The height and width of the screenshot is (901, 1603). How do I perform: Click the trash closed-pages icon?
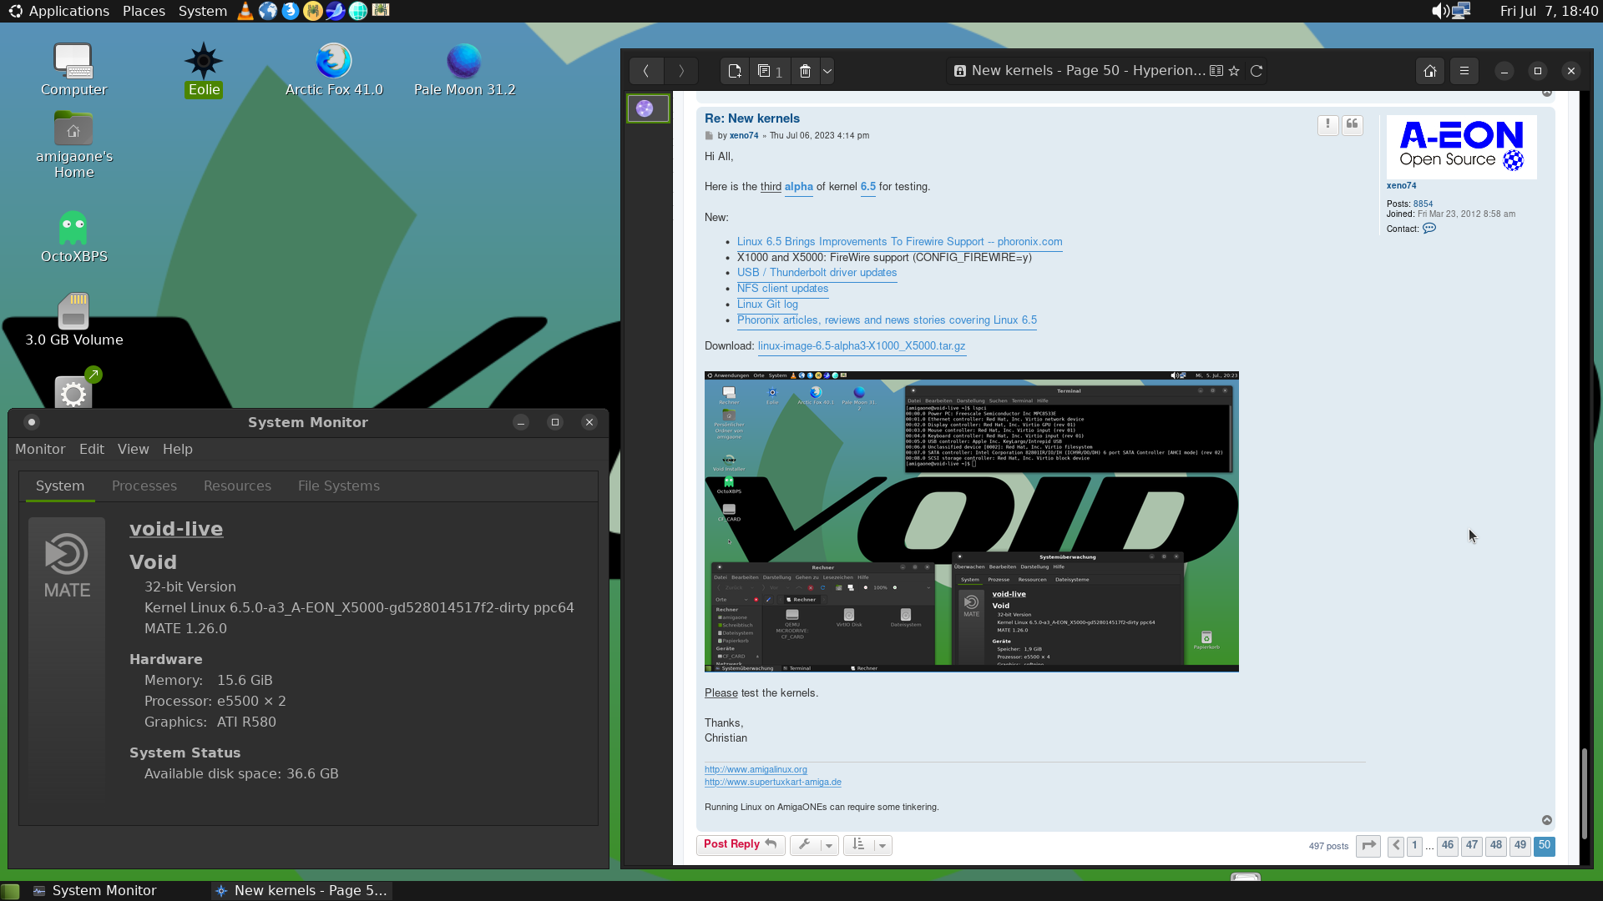pyautogui.click(x=805, y=71)
